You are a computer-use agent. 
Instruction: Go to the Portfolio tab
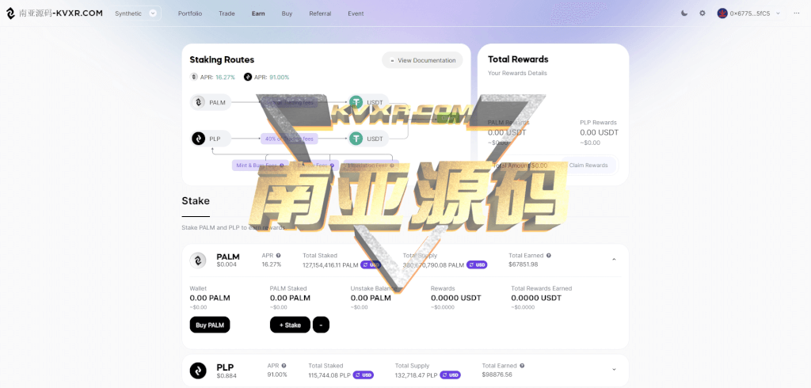coord(190,13)
